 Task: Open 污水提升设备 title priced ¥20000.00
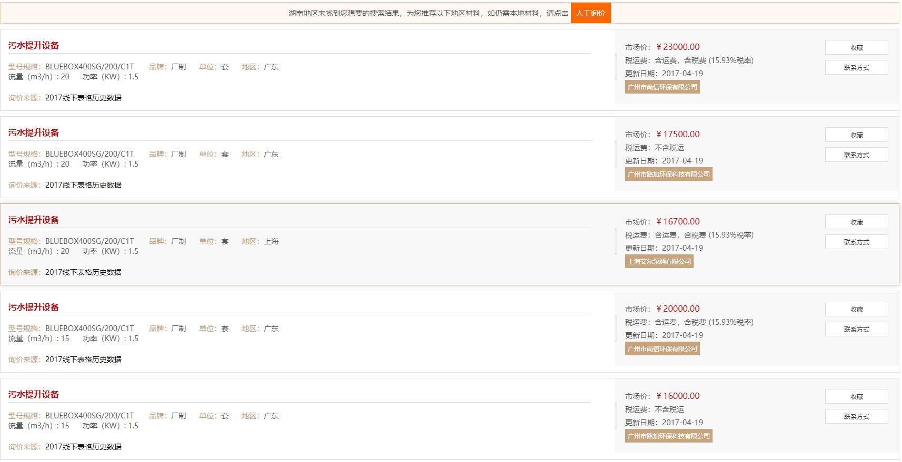coord(34,307)
